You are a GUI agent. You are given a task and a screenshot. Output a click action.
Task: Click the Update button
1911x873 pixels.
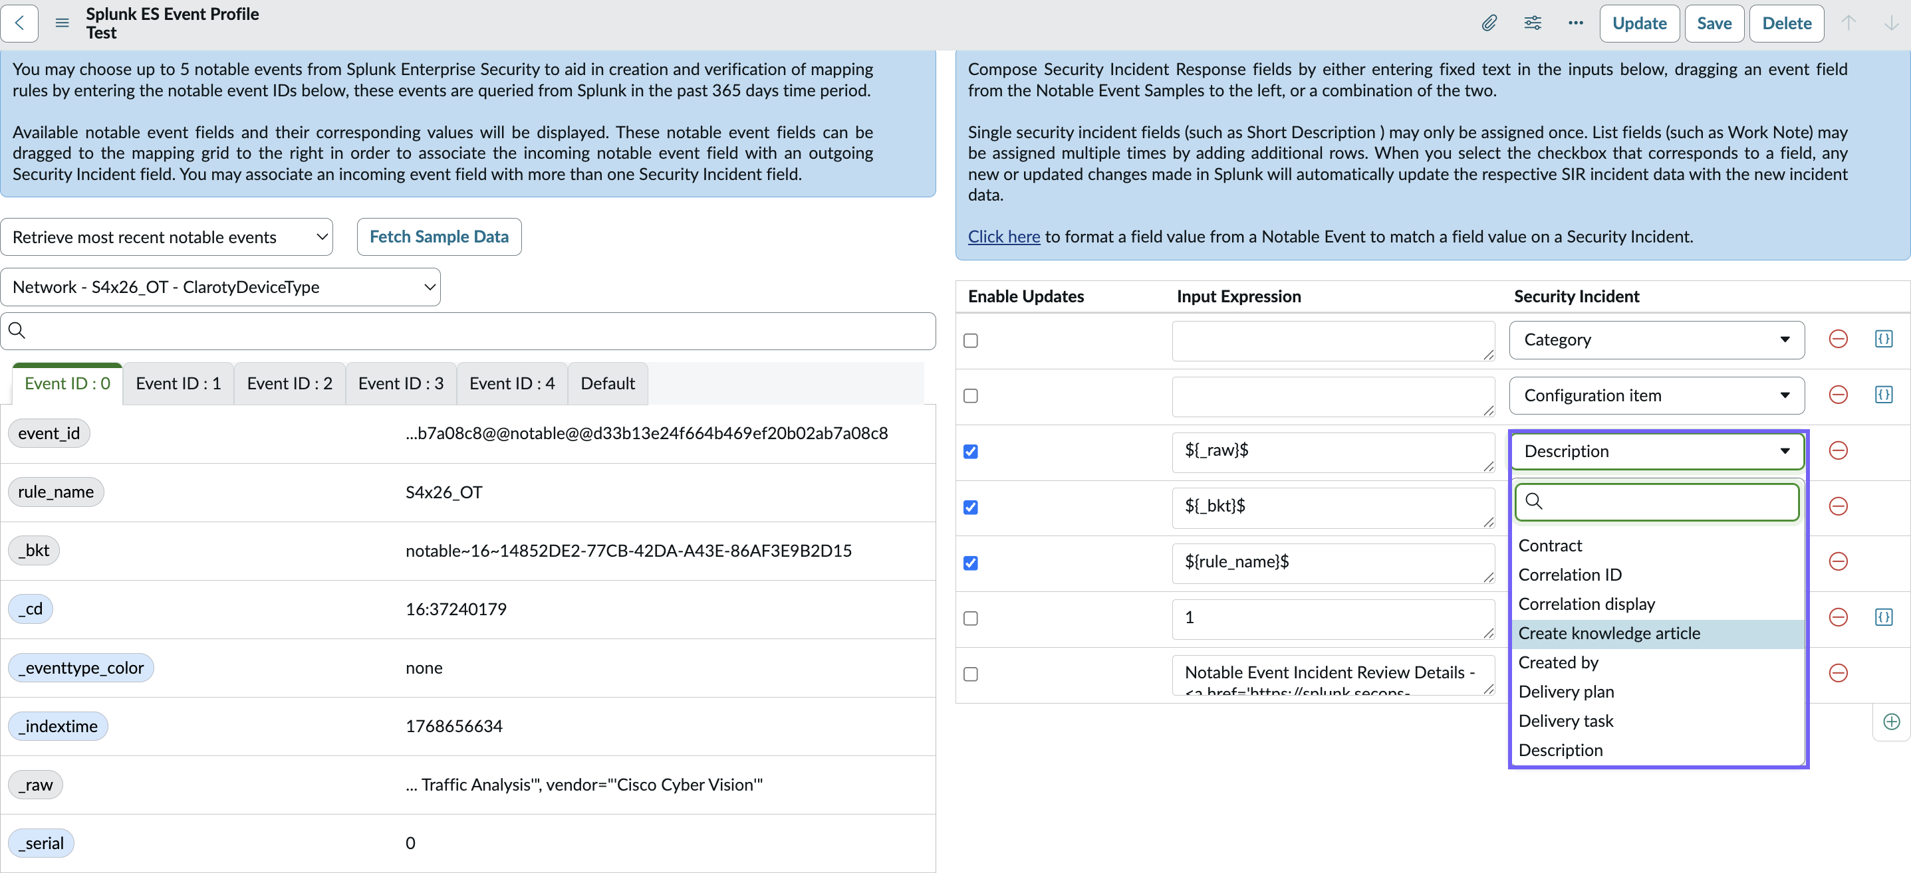pyautogui.click(x=1640, y=24)
